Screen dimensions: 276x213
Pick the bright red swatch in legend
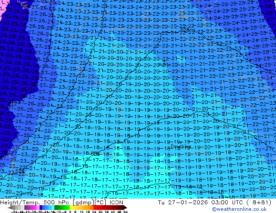(95, 208)
